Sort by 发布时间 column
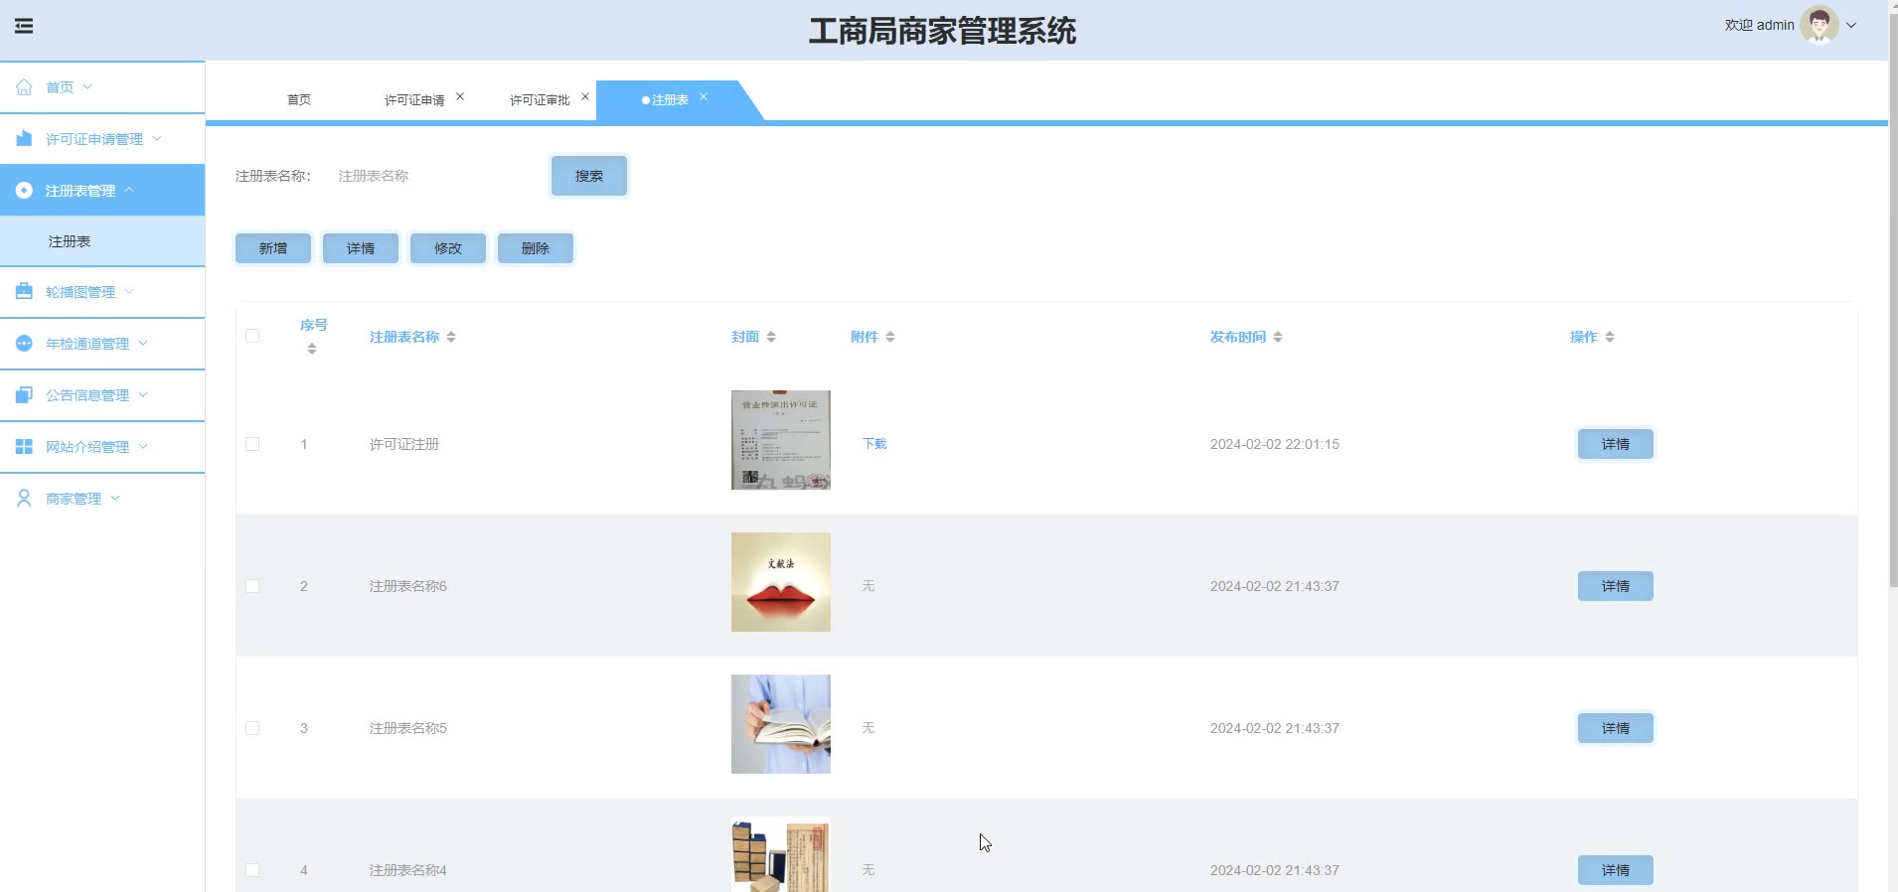 point(1278,337)
